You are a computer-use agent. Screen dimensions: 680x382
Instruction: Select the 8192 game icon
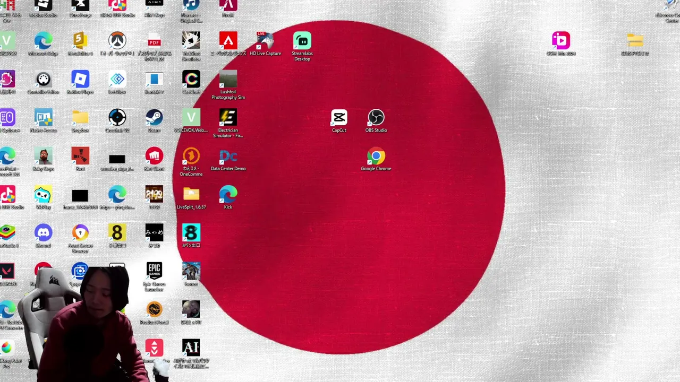[154, 194]
